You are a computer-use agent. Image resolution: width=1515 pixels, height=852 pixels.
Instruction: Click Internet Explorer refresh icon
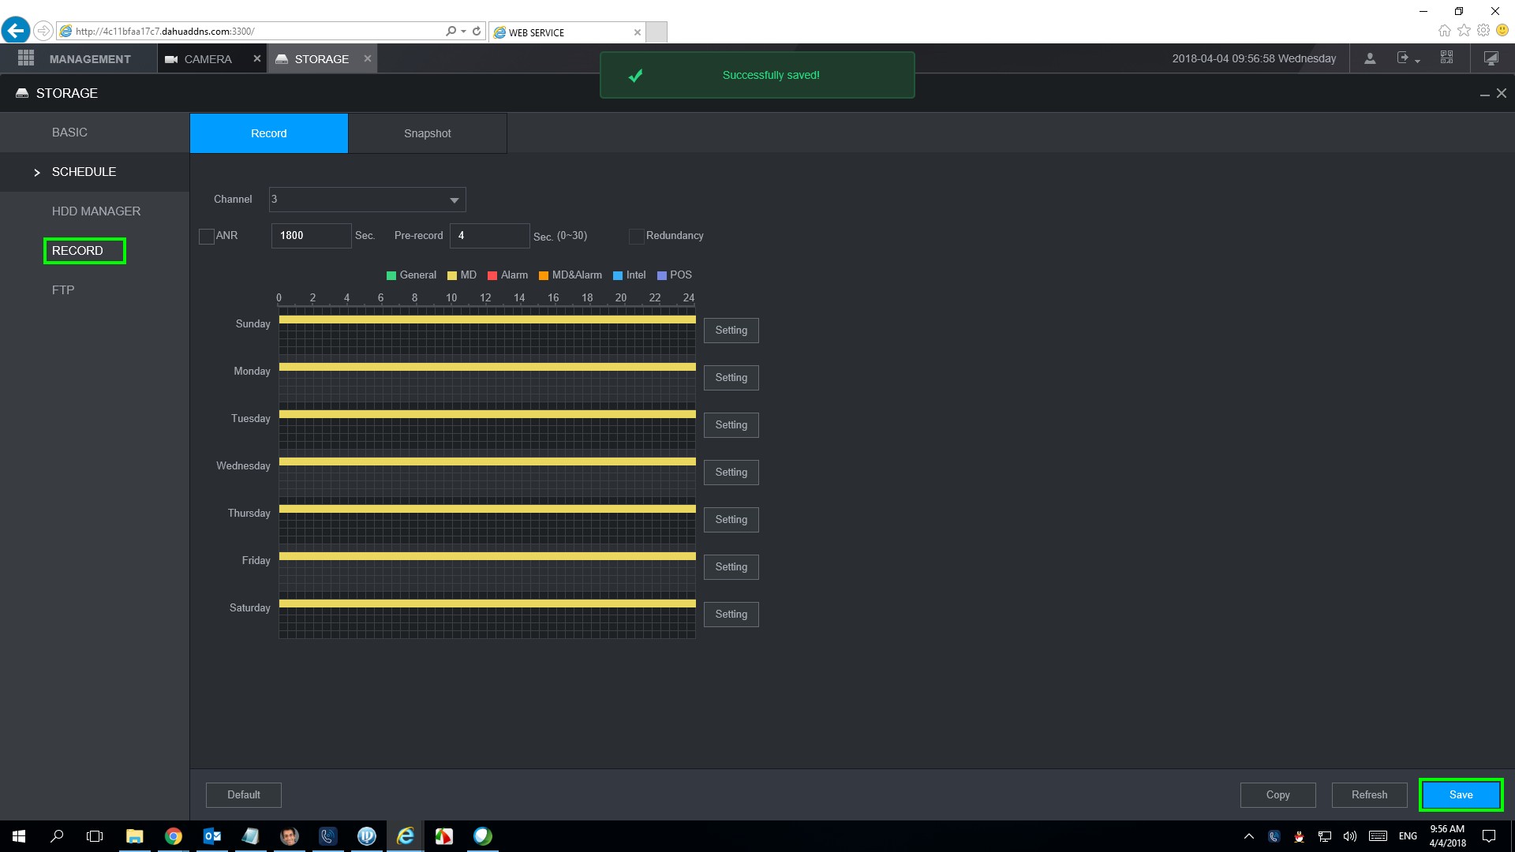(x=477, y=32)
